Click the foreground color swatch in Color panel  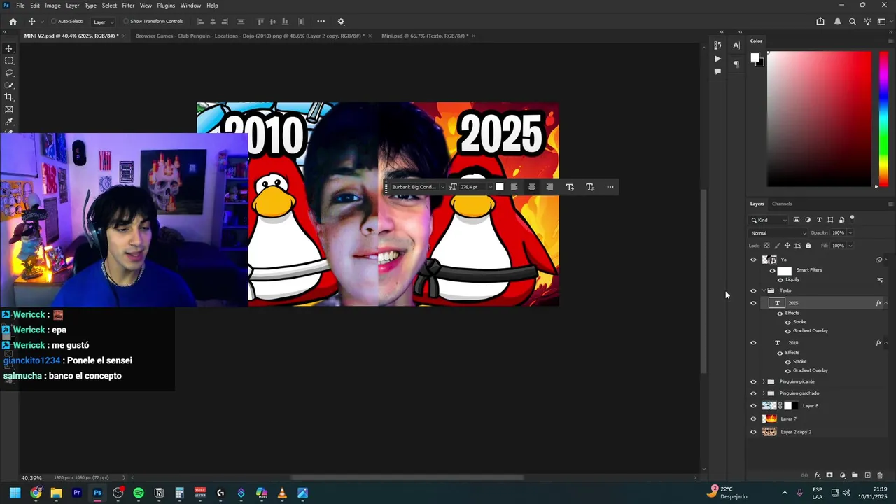point(755,58)
